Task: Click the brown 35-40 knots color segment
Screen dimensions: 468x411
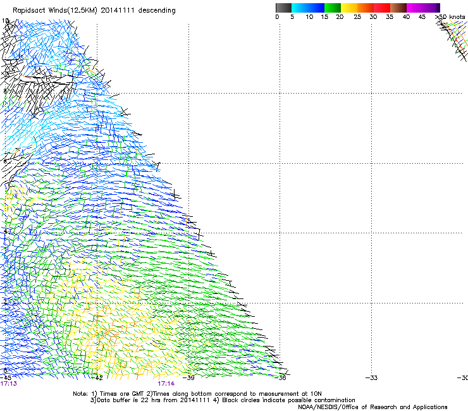Action: 398,8
